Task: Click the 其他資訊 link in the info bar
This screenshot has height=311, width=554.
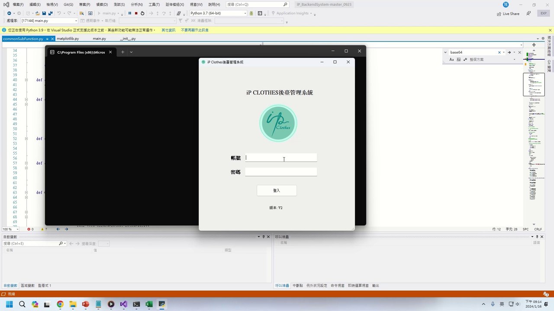Action: [168, 30]
